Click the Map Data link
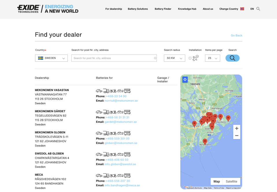Image resolution: width=277 pixels, height=192 pixels. click(x=208, y=188)
